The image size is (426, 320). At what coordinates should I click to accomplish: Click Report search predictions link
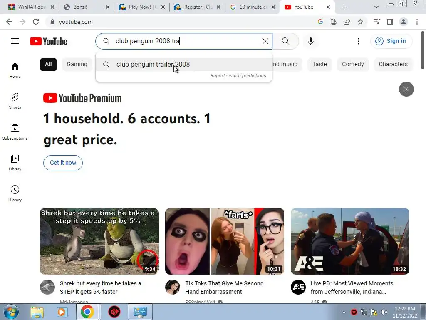point(238,76)
